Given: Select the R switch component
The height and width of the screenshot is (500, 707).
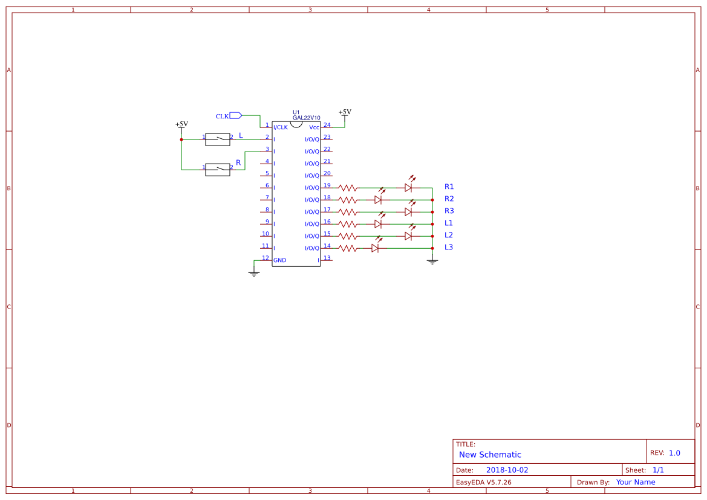Looking at the screenshot, I should 218,170.
